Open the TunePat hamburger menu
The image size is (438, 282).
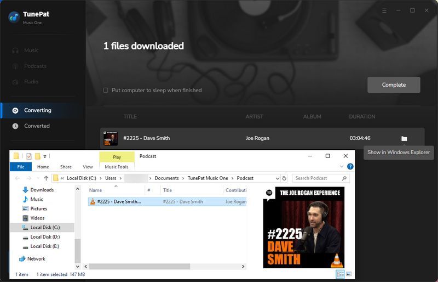[384, 10]
